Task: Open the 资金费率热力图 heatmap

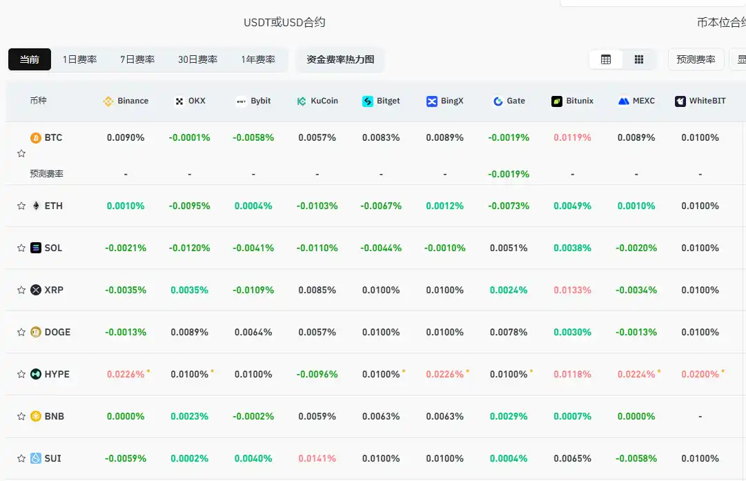Action: click(340, 59)
